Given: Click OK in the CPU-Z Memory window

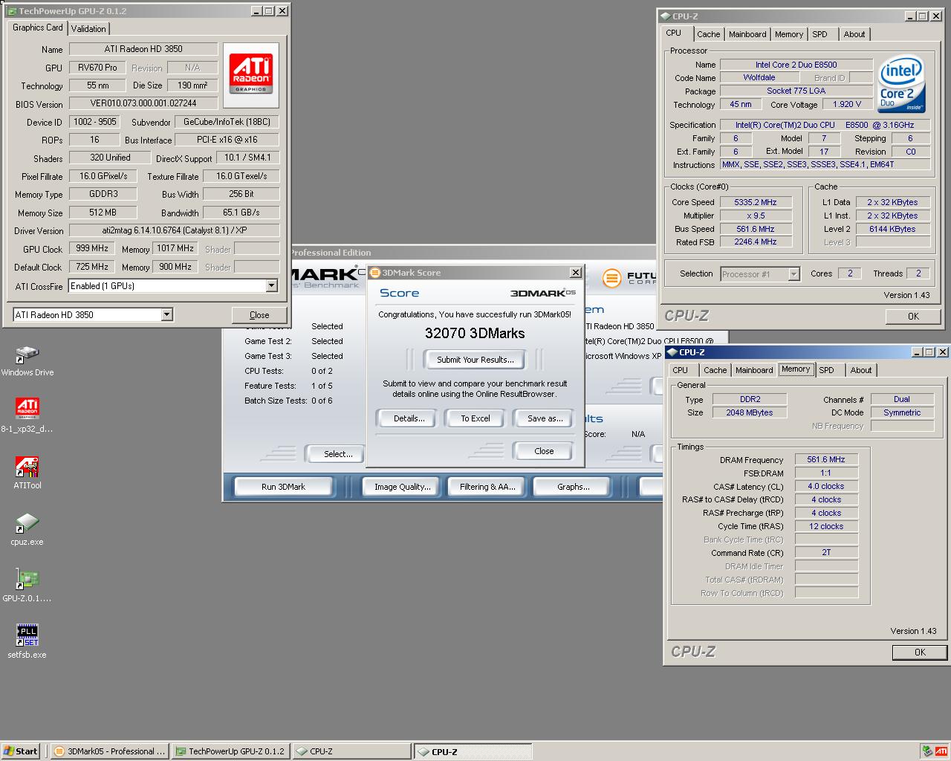Looking at the screenshot, I should 920,652.
